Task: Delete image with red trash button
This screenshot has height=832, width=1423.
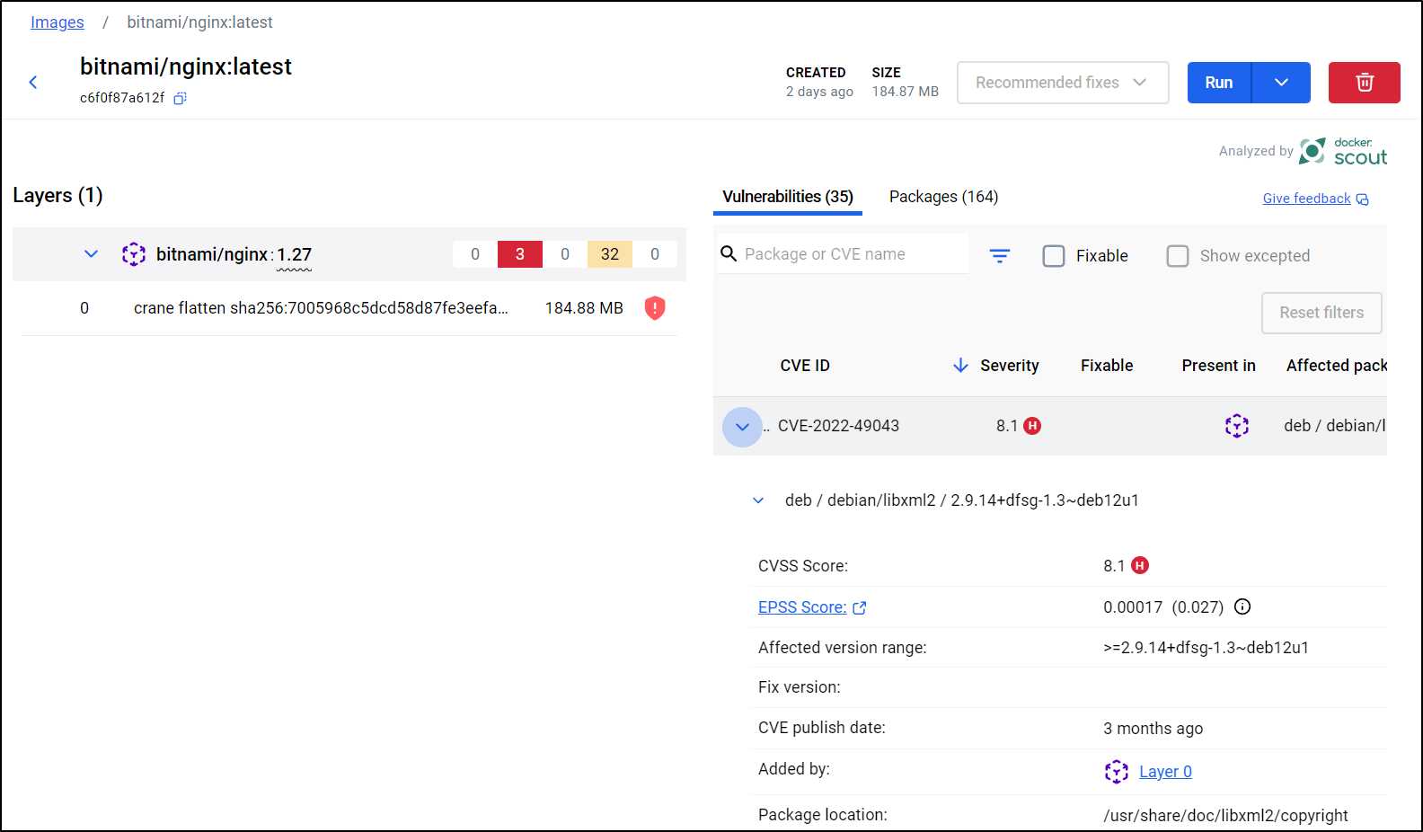Action: click(x=1364, y=83)
